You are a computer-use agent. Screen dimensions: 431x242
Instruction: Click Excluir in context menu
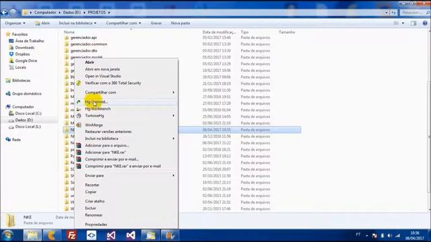(90, 208)
